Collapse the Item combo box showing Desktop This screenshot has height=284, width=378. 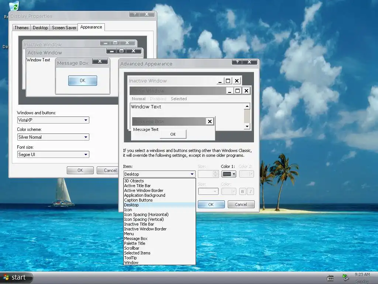coord(159,174)
